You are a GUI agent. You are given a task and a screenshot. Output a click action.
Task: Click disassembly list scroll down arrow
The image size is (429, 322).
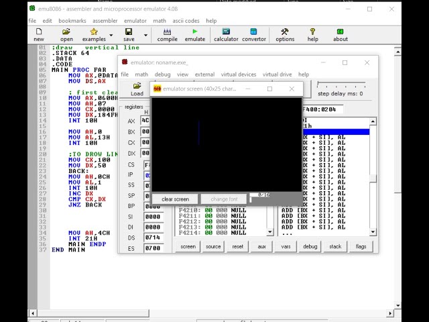coord(373,232)
